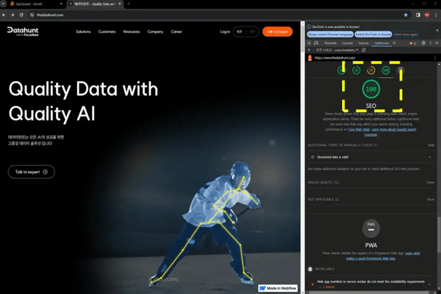Click Switch DevTools to Korean button
Viewport: 441px width, 294px height.
click(x=373, y=34)
